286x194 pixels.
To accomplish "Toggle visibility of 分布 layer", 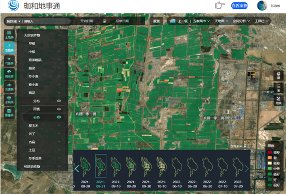I will pyautogui.click(x=59, y=101).
